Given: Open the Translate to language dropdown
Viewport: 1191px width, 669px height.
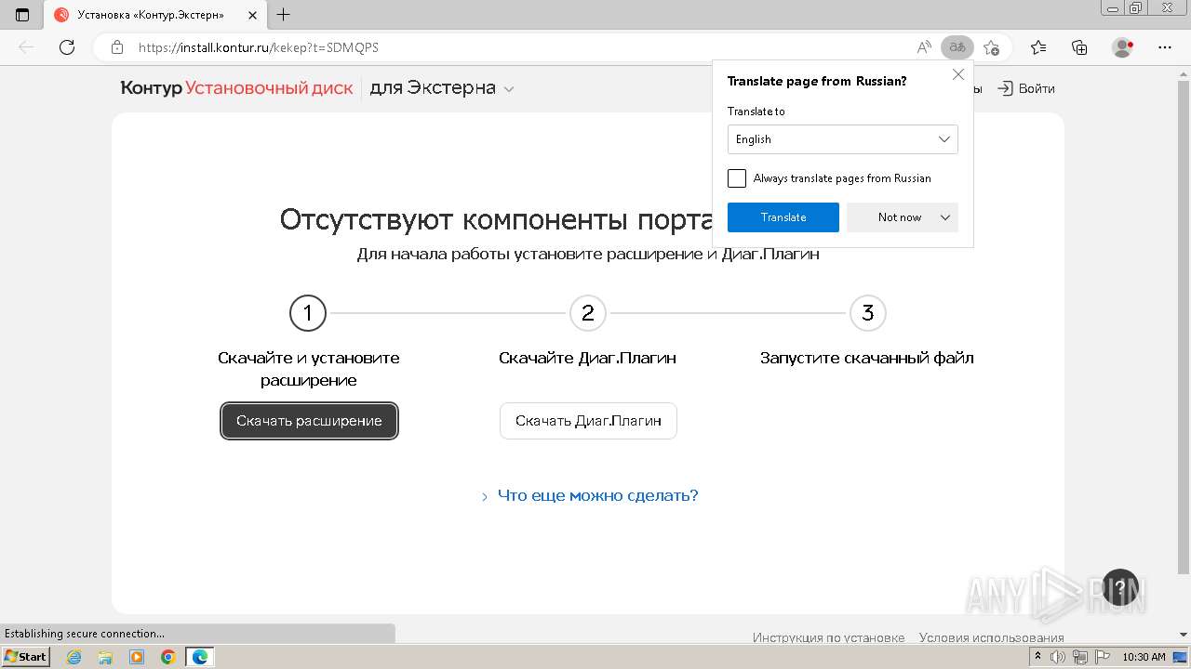Looking at the screenshot, I should (x=843, y=139).
